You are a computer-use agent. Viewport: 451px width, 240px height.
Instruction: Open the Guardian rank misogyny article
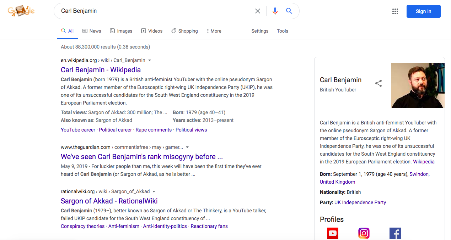point(142,157)
